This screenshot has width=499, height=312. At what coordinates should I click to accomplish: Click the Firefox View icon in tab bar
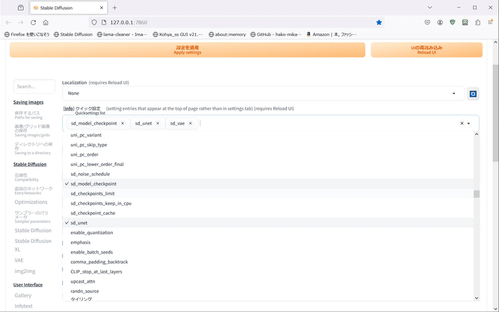[21, 7]
